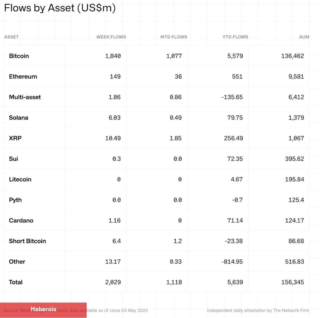
Task: Click the Total row label
Action: pos(16,282)
